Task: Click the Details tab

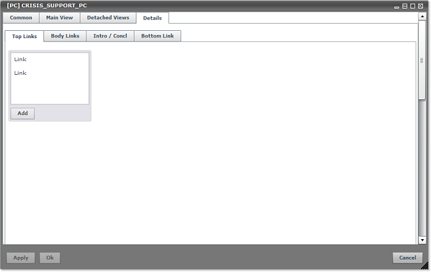Action: click(152, 18)
